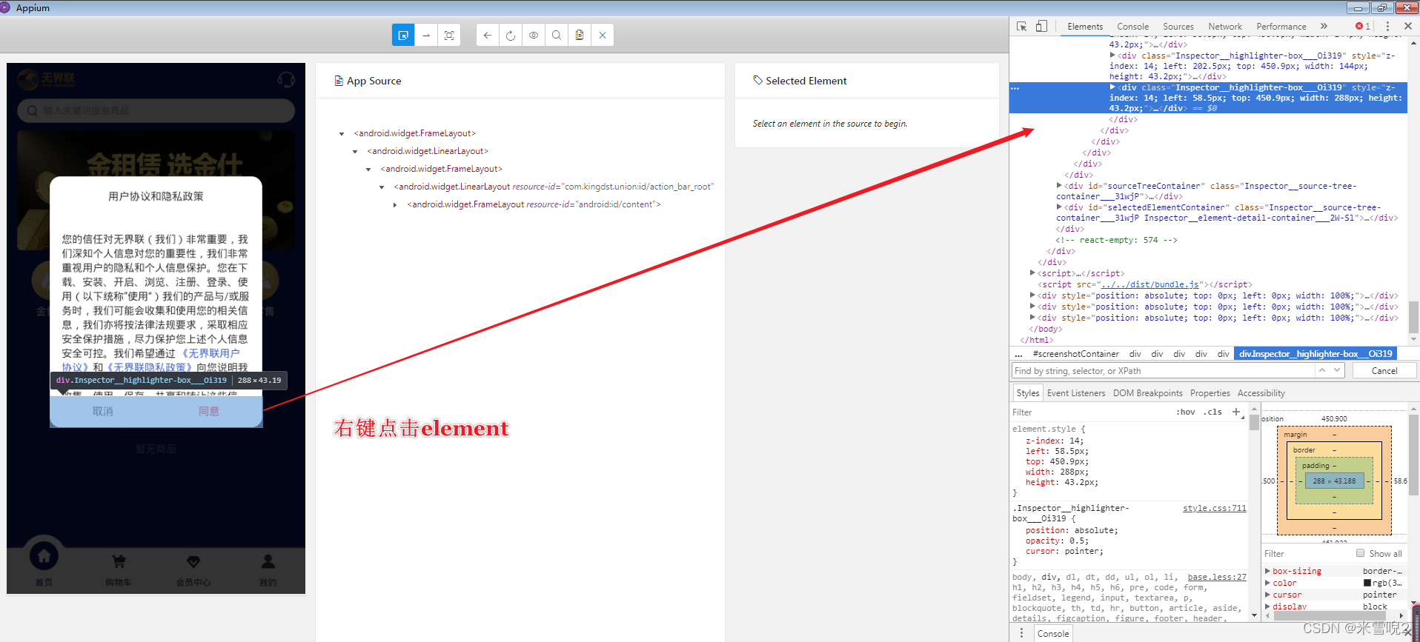Screen dimensions: 1420x642
Task: Collapse the root android.widget.FrameLayout node
Action: pyautogui.click(x=342, y=134)
